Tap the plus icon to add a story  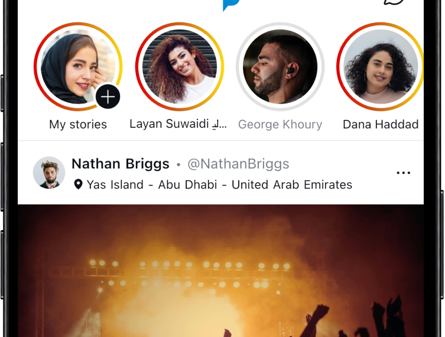(x=108, y=96)
